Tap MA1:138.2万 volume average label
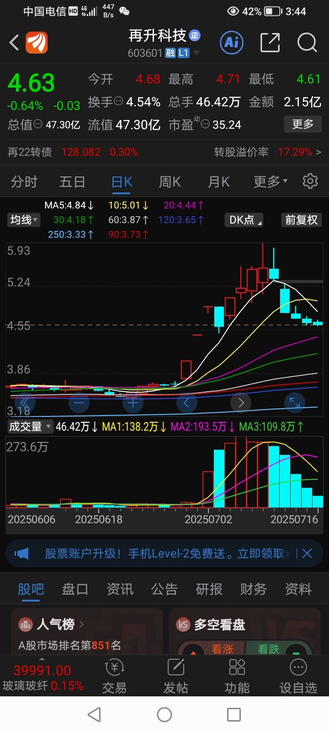The height and width of the screenshot is (733, 329). pyautogui.click(x=134, y=427)
